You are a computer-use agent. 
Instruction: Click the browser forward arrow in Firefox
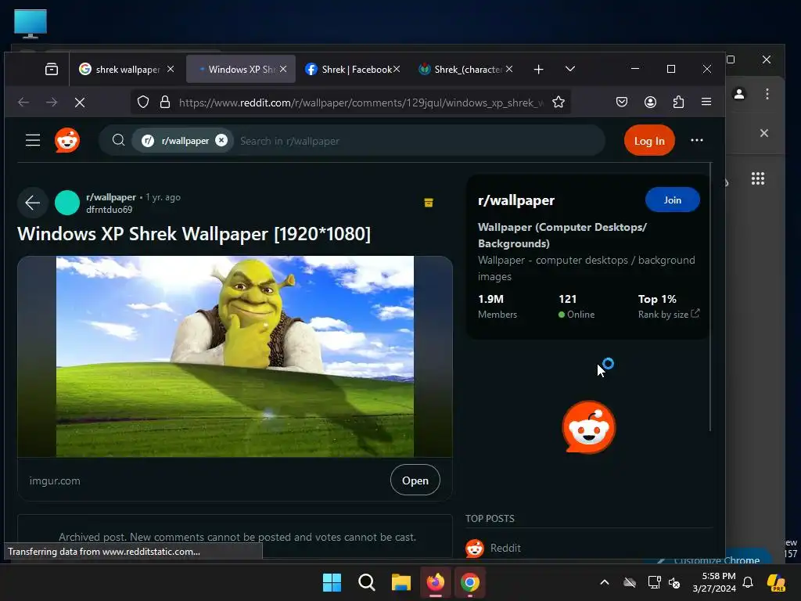(x=52, y=103)
